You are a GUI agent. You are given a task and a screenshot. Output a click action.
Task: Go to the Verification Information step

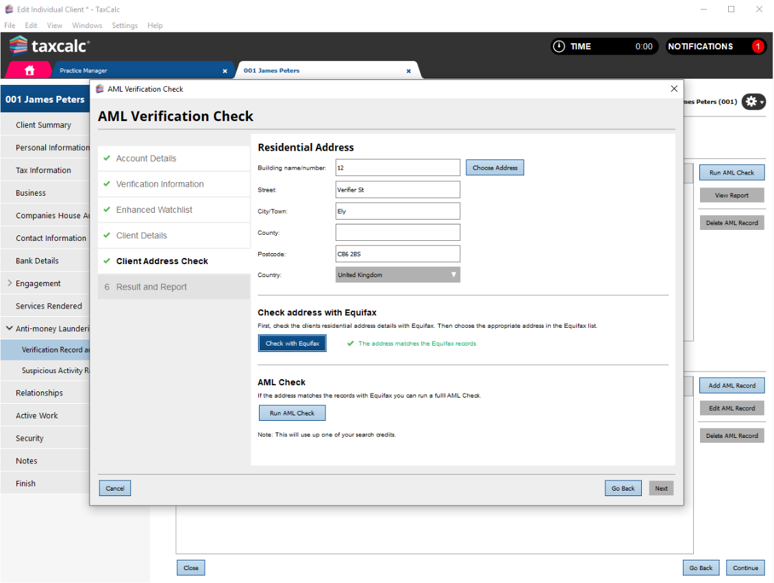174,184
